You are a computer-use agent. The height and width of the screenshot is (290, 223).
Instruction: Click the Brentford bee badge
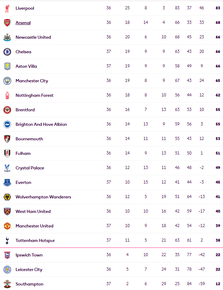tap(7, 110)
